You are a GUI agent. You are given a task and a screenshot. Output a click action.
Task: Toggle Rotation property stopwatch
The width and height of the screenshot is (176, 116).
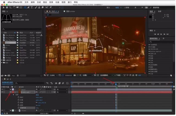18,105
